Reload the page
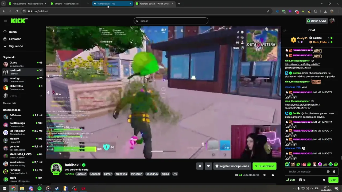 coord(17,11)
